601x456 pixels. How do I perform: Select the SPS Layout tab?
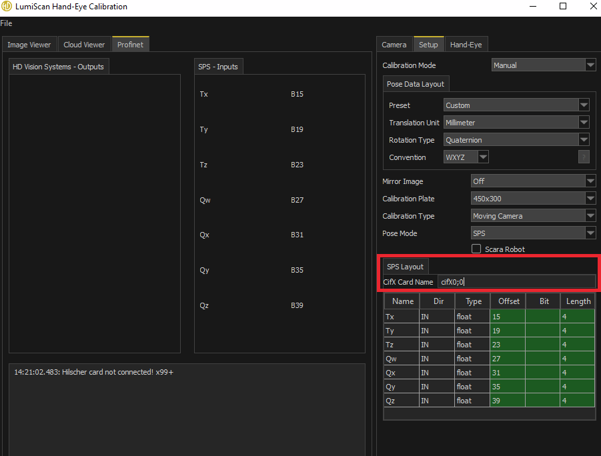405,266
